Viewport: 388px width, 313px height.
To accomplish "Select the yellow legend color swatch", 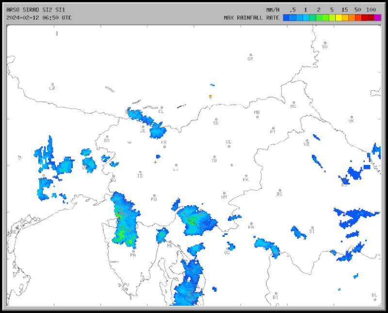I will pos(339,17).
